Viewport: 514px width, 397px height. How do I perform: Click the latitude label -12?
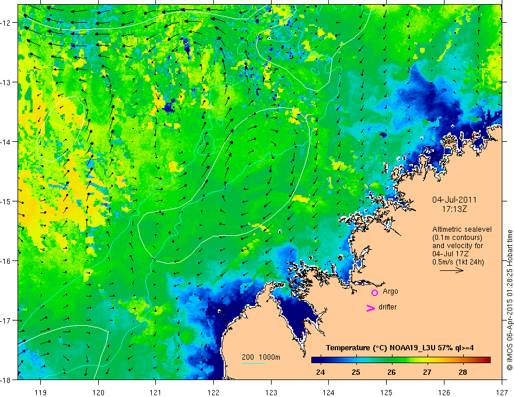(x=6, y=23)
